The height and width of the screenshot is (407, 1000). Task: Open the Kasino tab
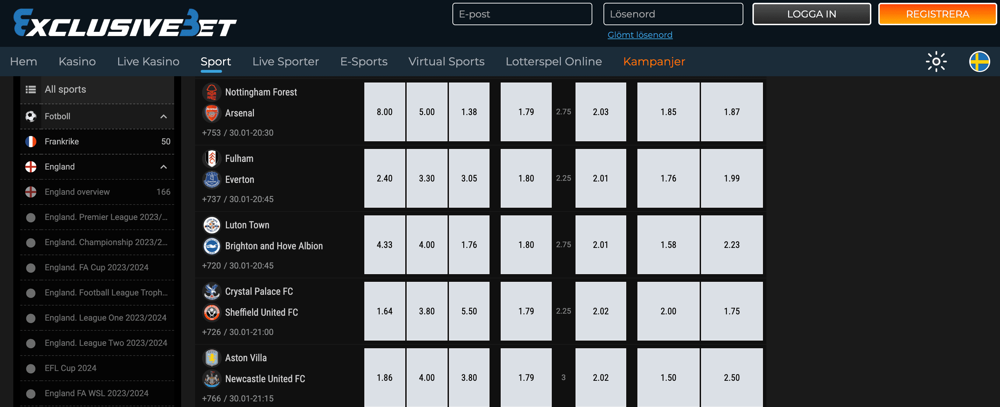pyautogui.click(x=77, y=61)
